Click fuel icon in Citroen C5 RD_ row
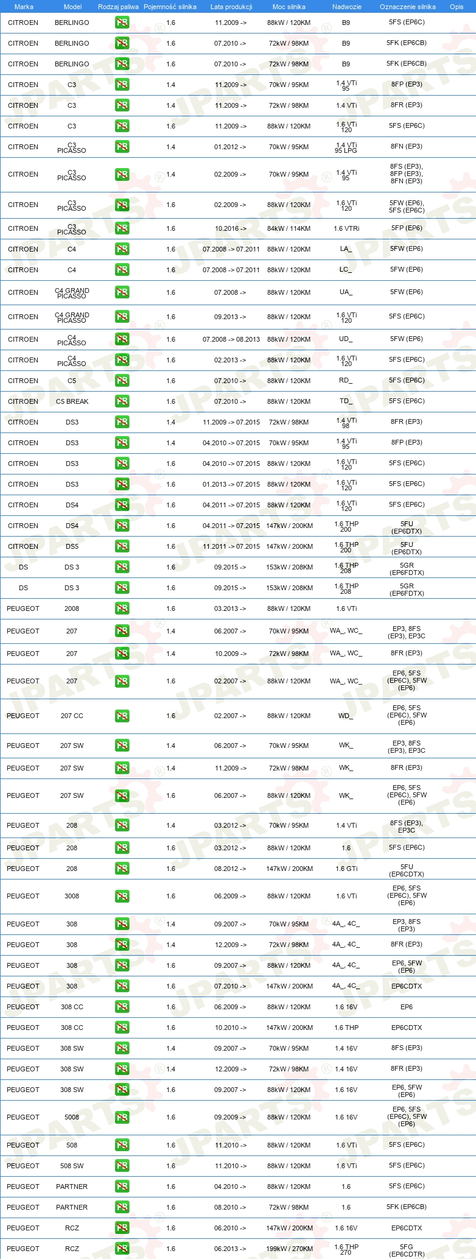476x1259 pixels. click(x=122, y=381)
